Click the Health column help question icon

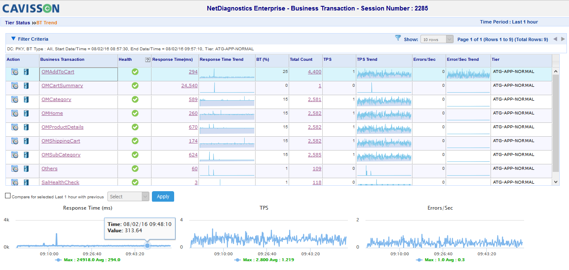(148, 60)
